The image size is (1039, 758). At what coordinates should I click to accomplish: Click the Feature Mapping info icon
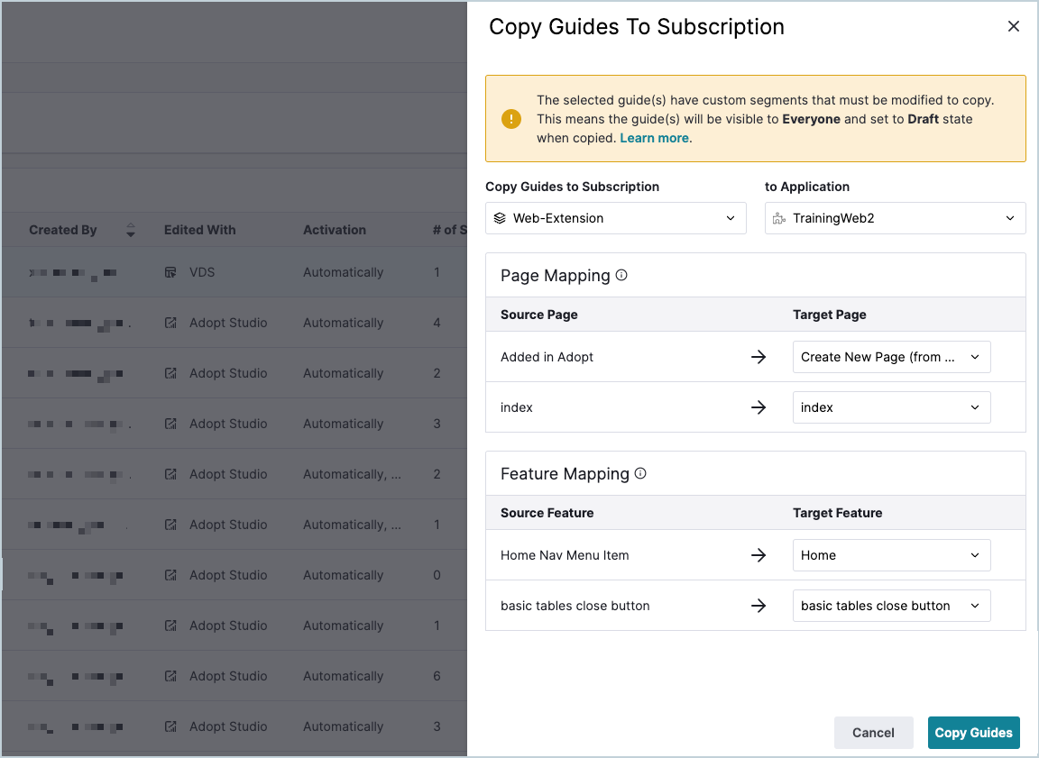coord(640,473)
